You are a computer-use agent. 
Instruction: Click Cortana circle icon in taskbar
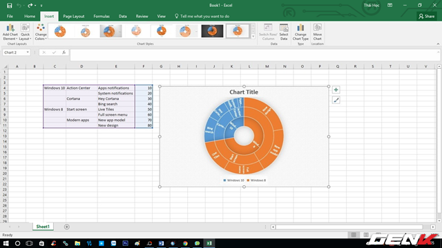tap(17, 243)
